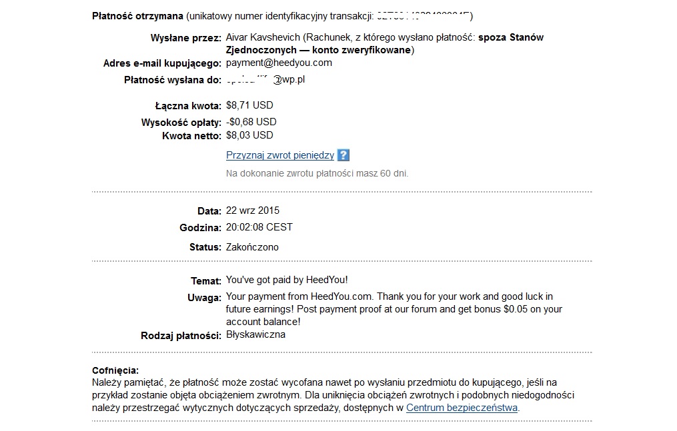Click the 60-day refund notice text

(317, 173)
